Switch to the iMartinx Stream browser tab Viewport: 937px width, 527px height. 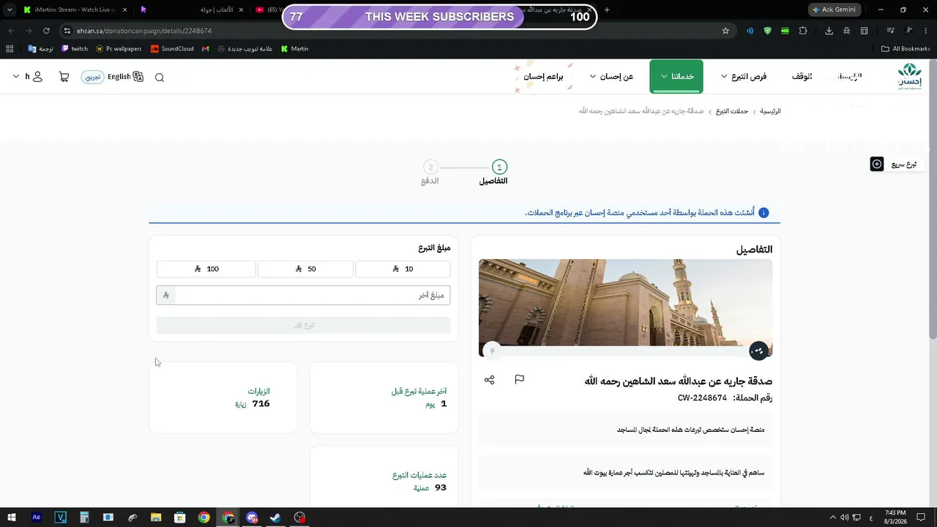click(x=75, y=10)
